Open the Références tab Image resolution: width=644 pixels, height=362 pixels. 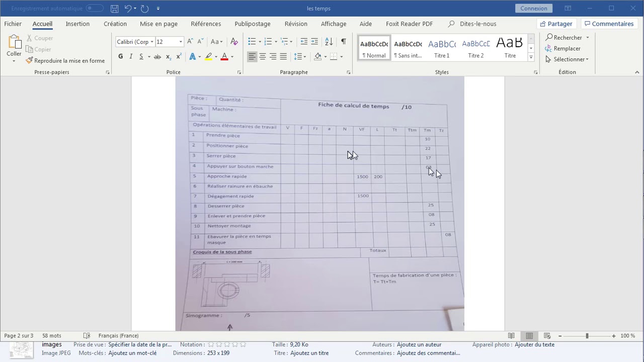[206, 24]
